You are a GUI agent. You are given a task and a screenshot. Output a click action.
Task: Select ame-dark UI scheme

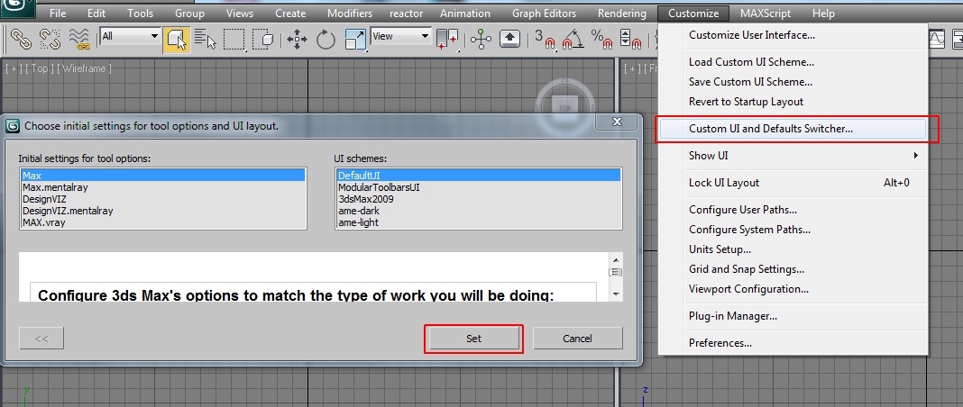(x=479, y=211)
